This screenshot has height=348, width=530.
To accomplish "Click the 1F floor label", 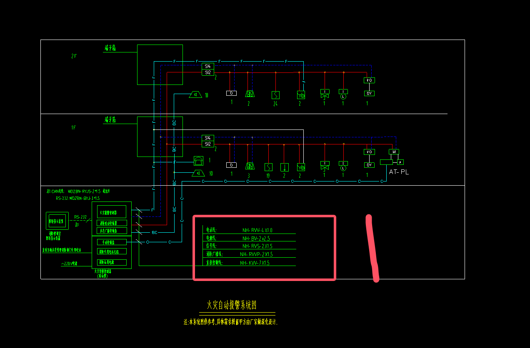I will point(74,128).
